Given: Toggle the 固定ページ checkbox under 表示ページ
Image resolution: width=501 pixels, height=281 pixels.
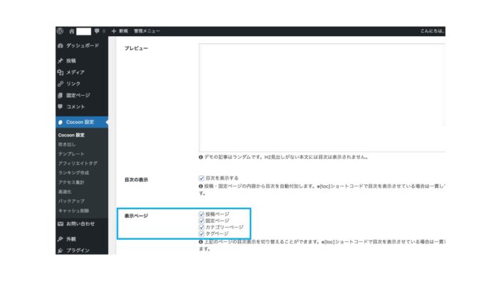Looking at the screenshot, I should [201, 221].
